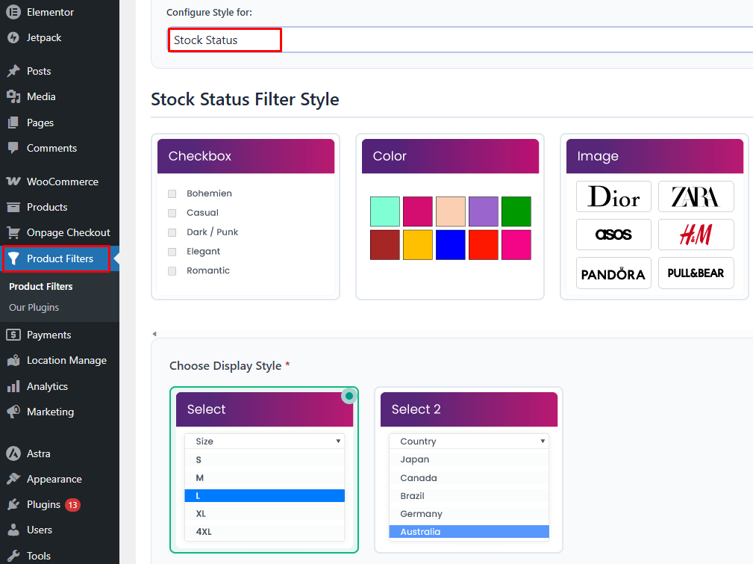Open the Astra theme menu

tap(40, 453)
